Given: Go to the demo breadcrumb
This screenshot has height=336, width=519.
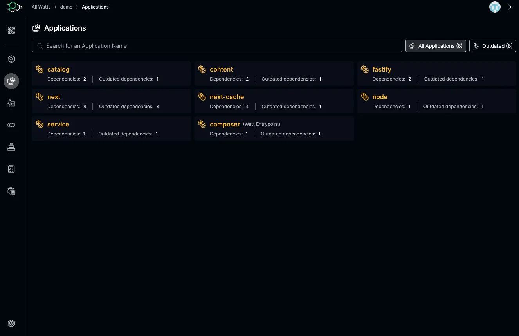Looking at the screenshot, I should point(66,7).
